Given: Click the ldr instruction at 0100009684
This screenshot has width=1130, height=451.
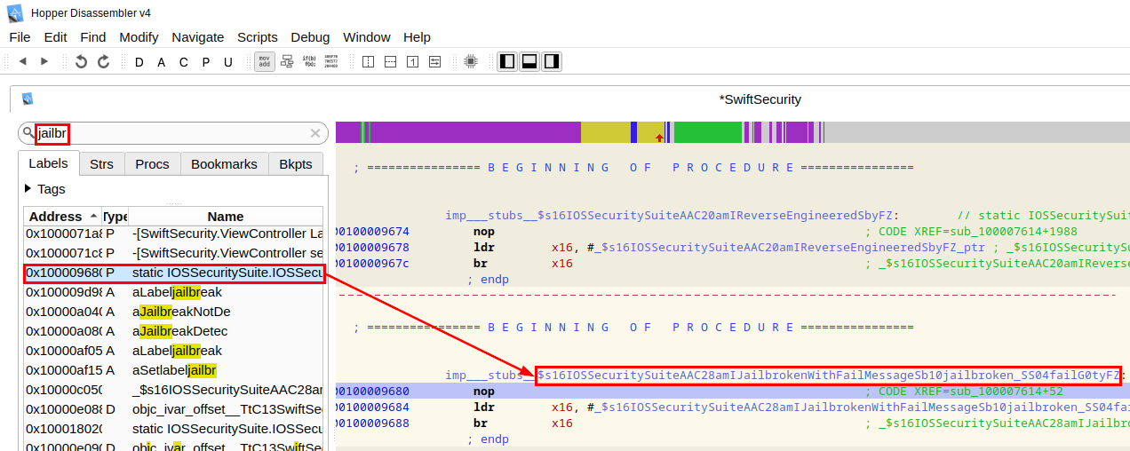Looking at the screenshot, I should point(484,407).
